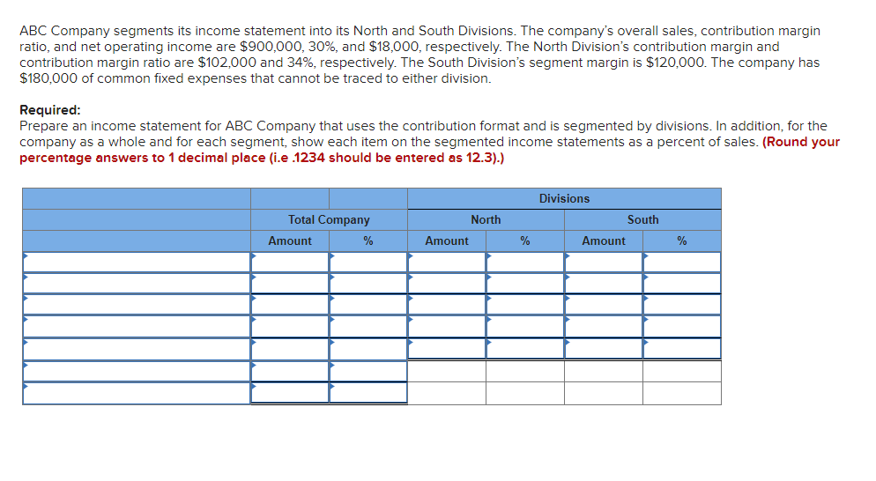Click second row Total Company Amount cell
876x481 pixels.
(x=290, y=284)
